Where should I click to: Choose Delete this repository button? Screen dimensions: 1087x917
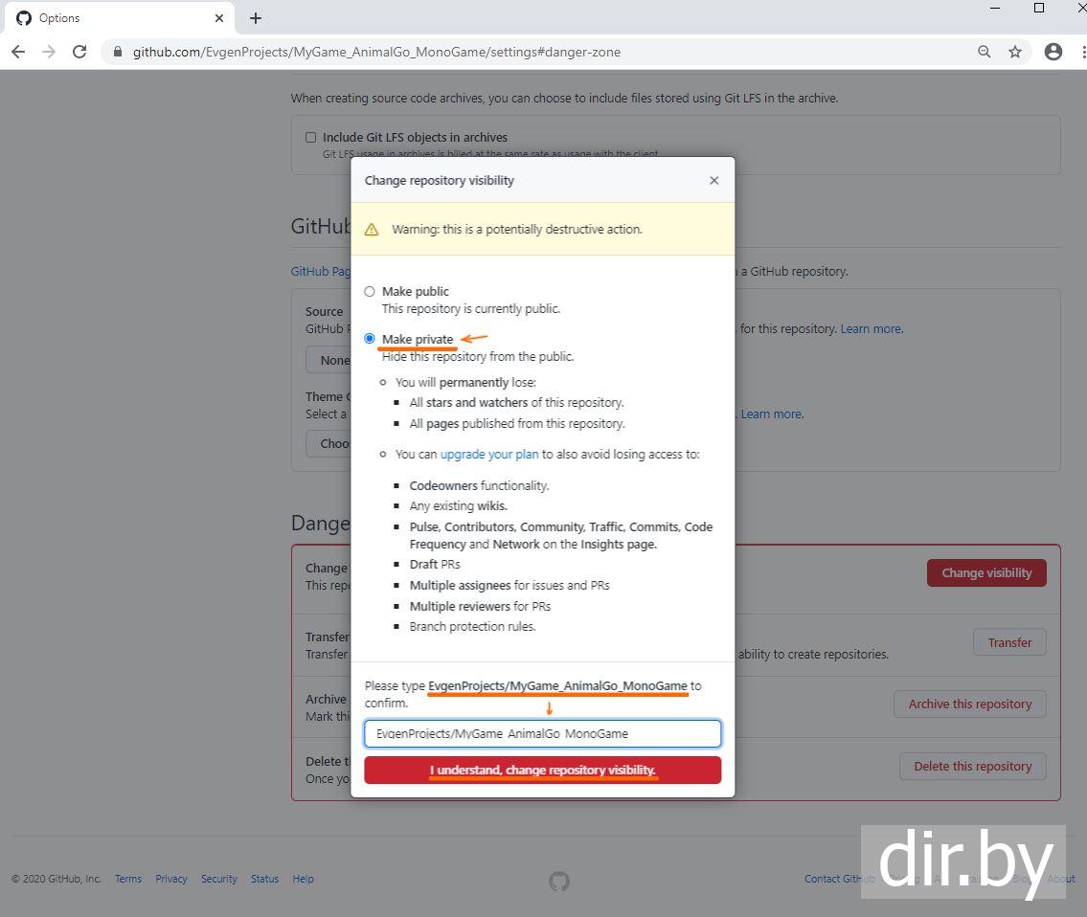[x=973, y=767]
